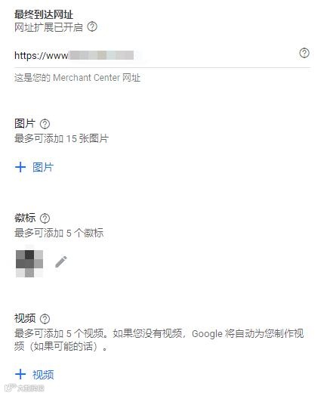Screen dimensions: 327x396
Task: Click the plus icon before 视频
Action: click(x=20, y=374)
